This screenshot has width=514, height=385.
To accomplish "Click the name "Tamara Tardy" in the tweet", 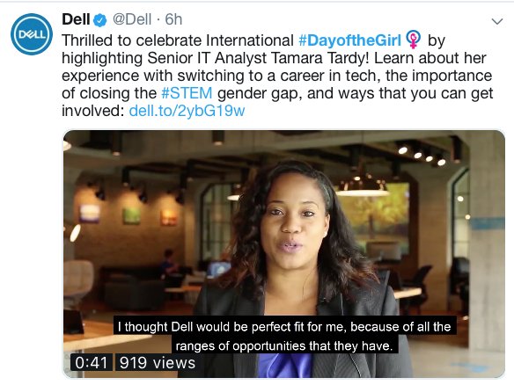I will click(x=320, y=58).
